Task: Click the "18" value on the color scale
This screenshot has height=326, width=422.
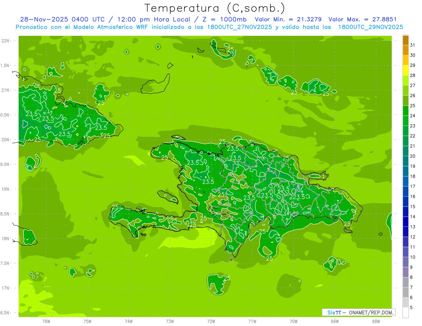Action: [x=413, y=176]
